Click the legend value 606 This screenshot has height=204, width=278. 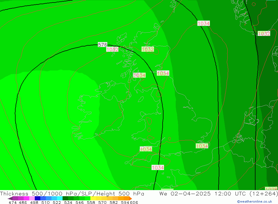[x=134, y=202]
